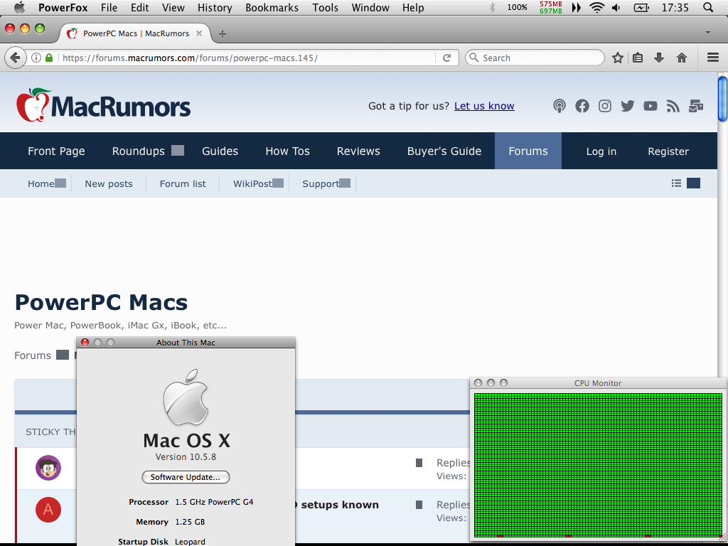Expand the Roundups dropdown indicator
728x546 pixels.
pos(178,151)
